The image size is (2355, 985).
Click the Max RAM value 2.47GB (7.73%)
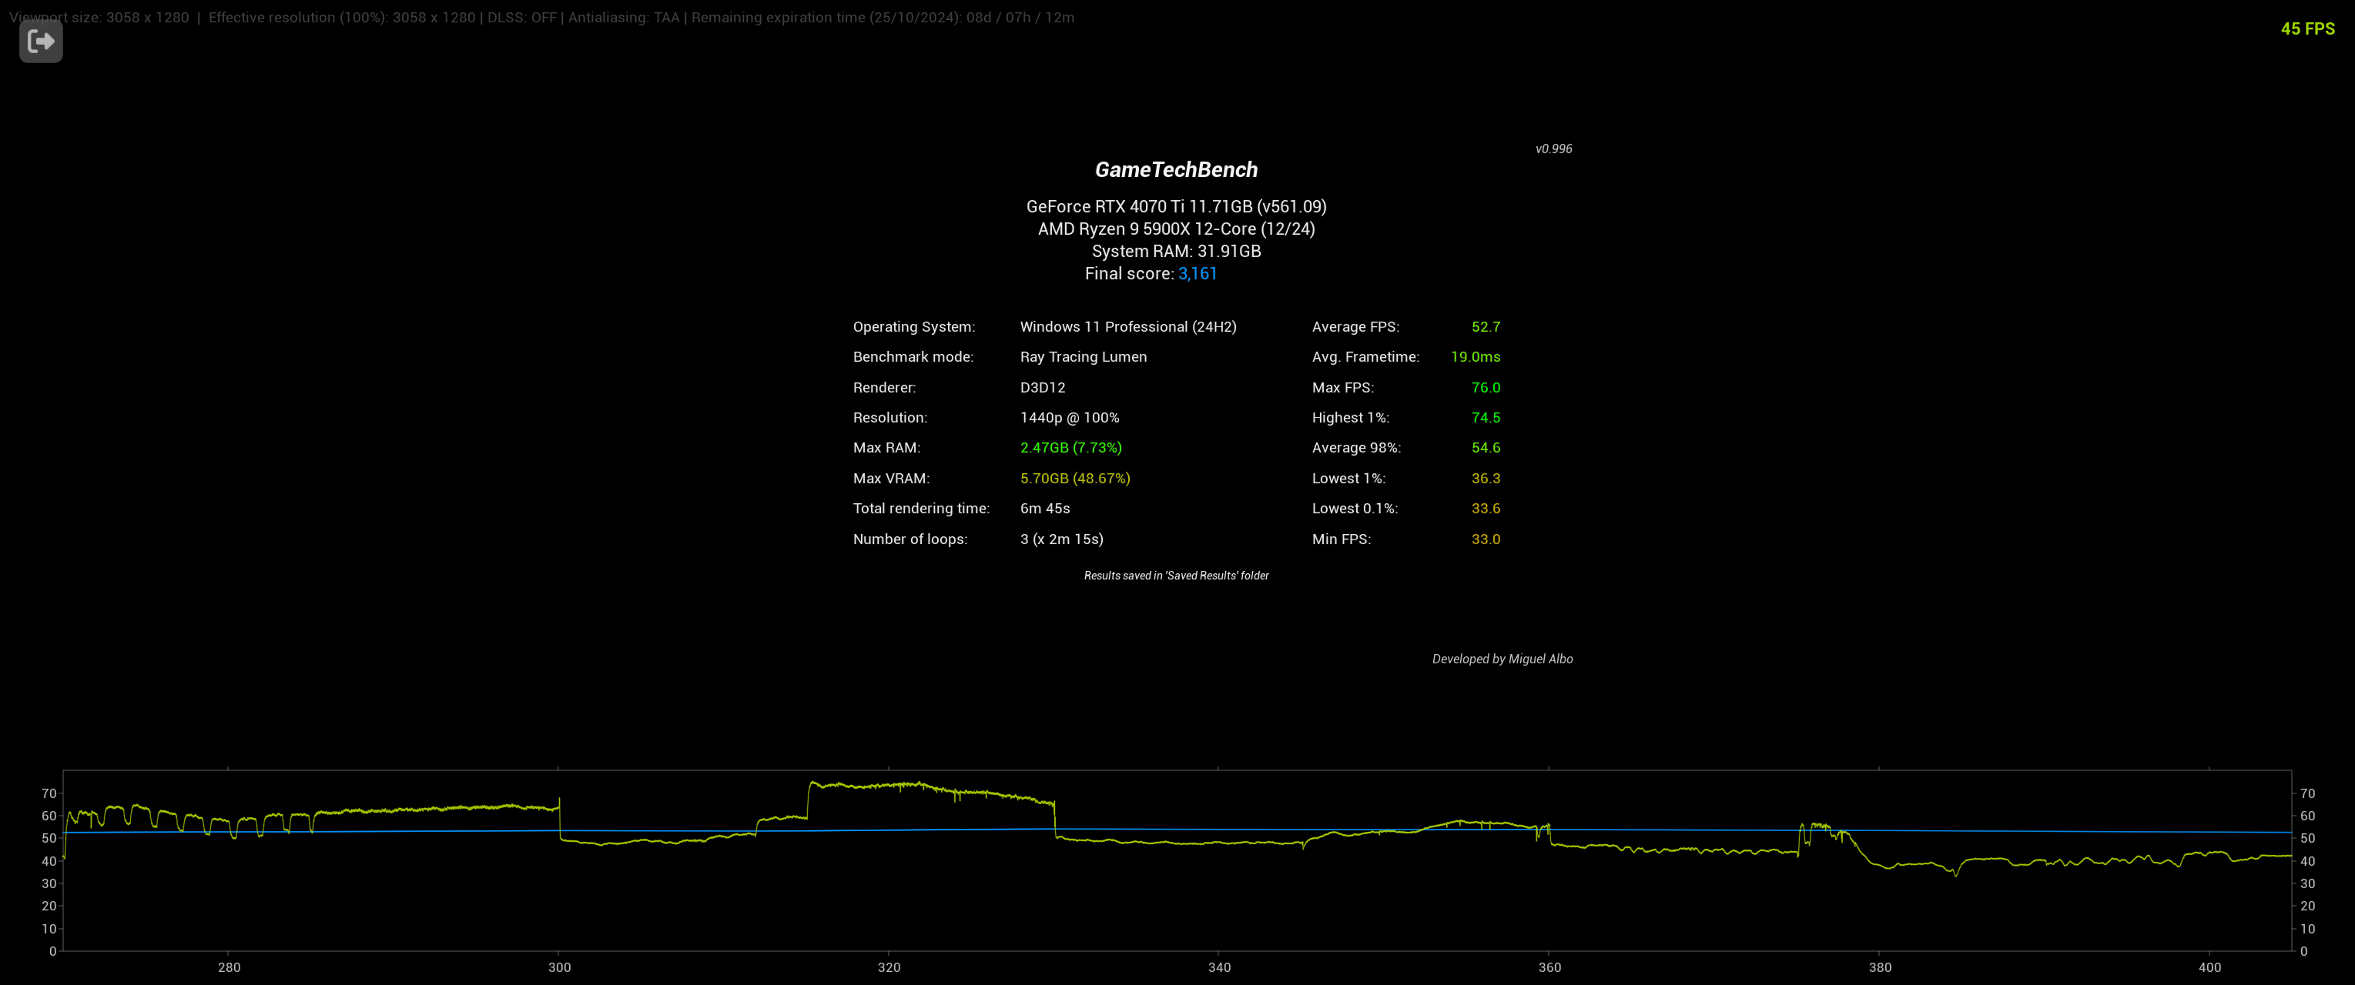click(1070, 448)
